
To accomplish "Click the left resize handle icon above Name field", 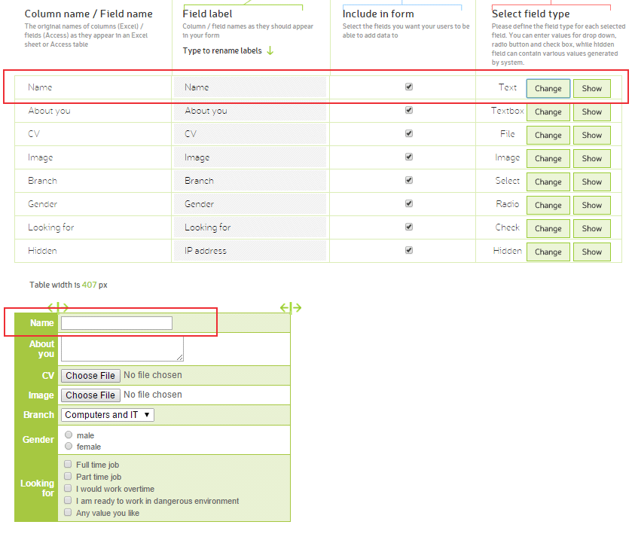I will click(x=58, y=307).
